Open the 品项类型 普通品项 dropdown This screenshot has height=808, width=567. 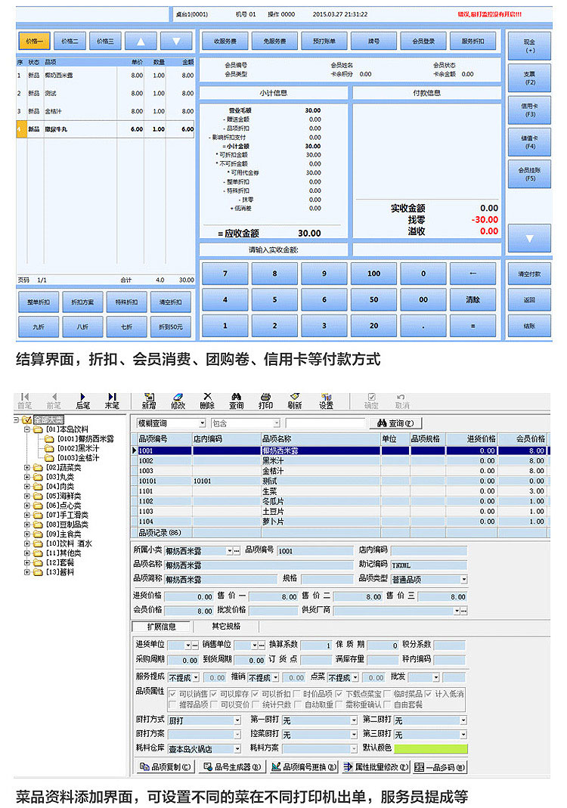[463, 580]
